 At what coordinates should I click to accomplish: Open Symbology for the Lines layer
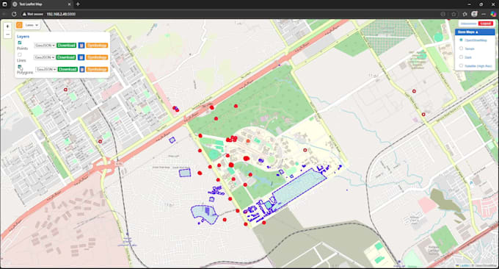click(97, 57)
